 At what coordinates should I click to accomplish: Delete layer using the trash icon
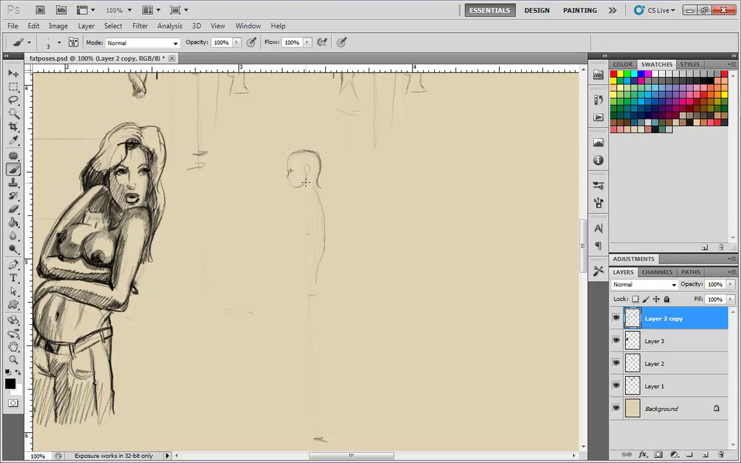coord(721,455)
